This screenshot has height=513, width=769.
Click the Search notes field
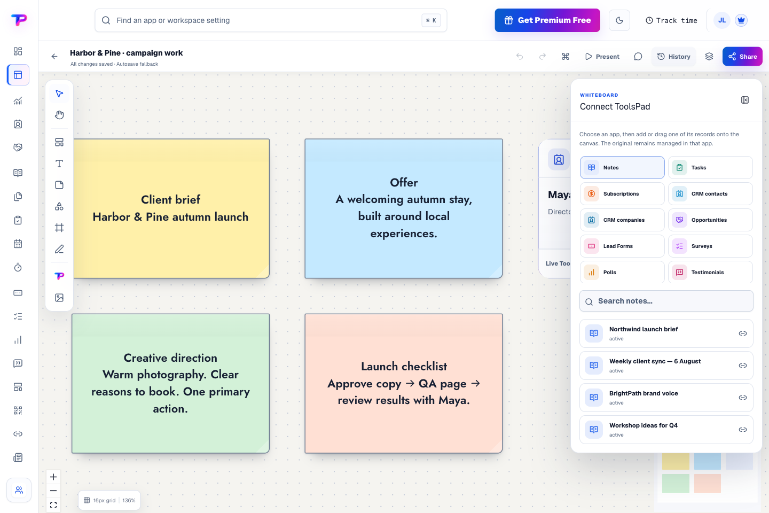coord(666,301)
